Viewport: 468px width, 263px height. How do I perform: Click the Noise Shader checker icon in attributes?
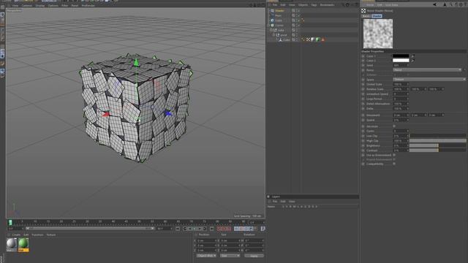pyautogui.click(x=363, y=11)
